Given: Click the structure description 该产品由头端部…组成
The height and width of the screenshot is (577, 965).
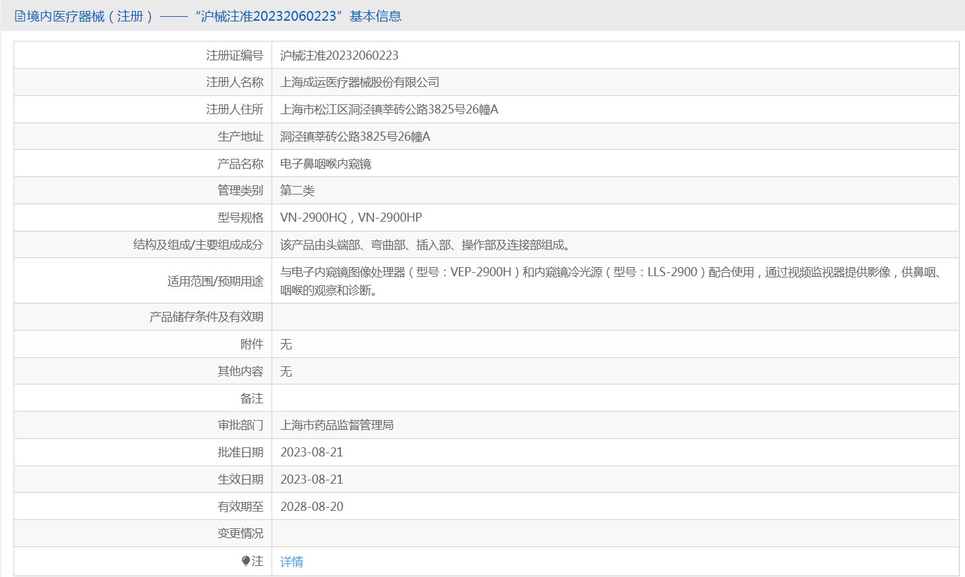Looking at the screenshot, I should click(x=425, y=245).
